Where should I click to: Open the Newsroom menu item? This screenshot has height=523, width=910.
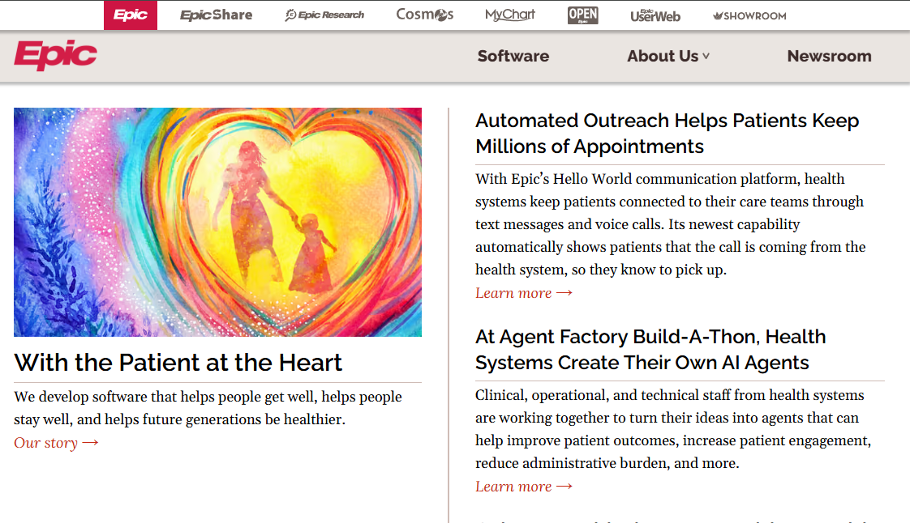click(x=830, y=56)
